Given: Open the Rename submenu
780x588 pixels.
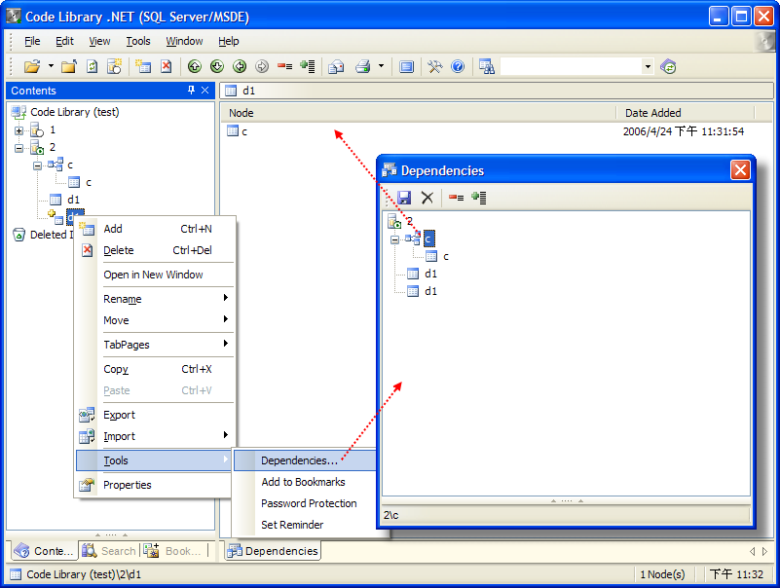Looking at the screenshot, I should point(154,299).
